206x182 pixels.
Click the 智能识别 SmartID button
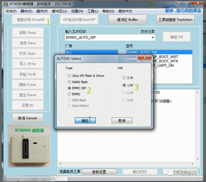point(31,19)
